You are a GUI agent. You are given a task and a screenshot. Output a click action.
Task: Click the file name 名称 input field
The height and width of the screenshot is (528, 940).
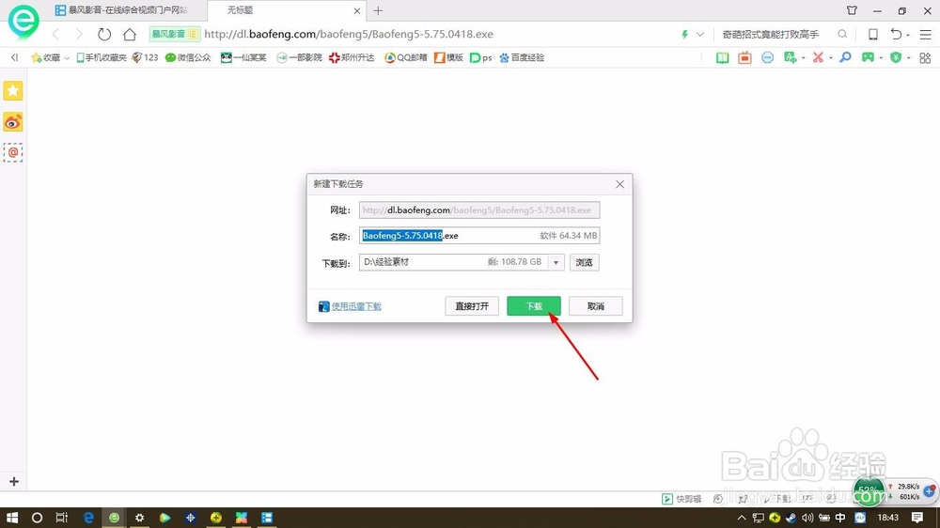(x=479, y=236)
